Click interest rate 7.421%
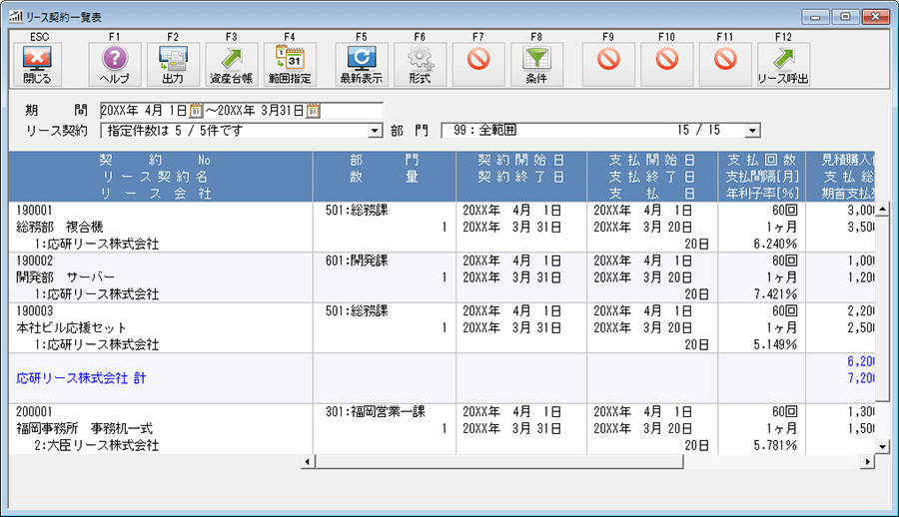Image resolution: width=899 pixels, height=517 pixels. pos(775,294)
